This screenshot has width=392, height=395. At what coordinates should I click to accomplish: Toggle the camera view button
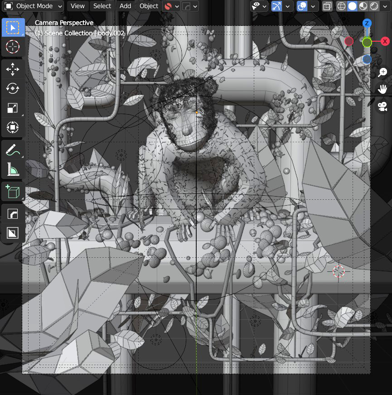coord(382,106)
